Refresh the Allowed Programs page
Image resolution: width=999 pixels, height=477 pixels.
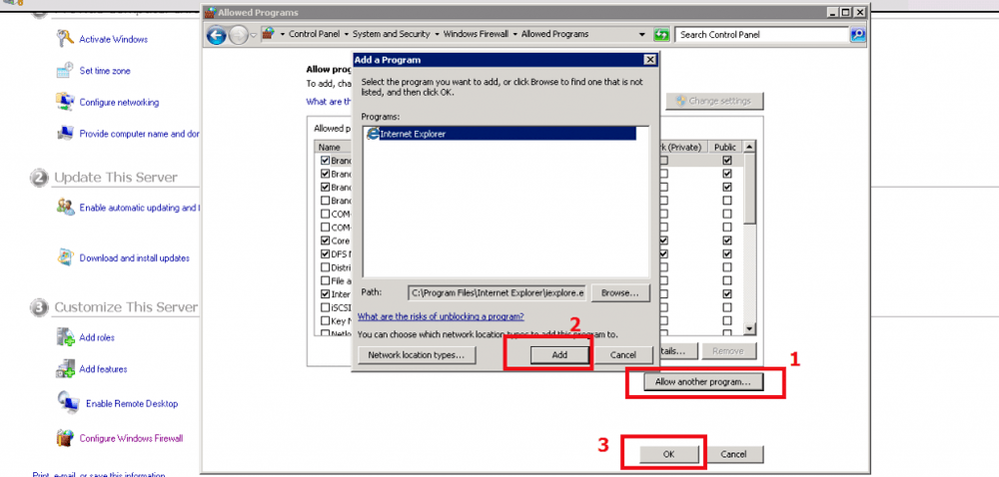click(x=662, y=34)
